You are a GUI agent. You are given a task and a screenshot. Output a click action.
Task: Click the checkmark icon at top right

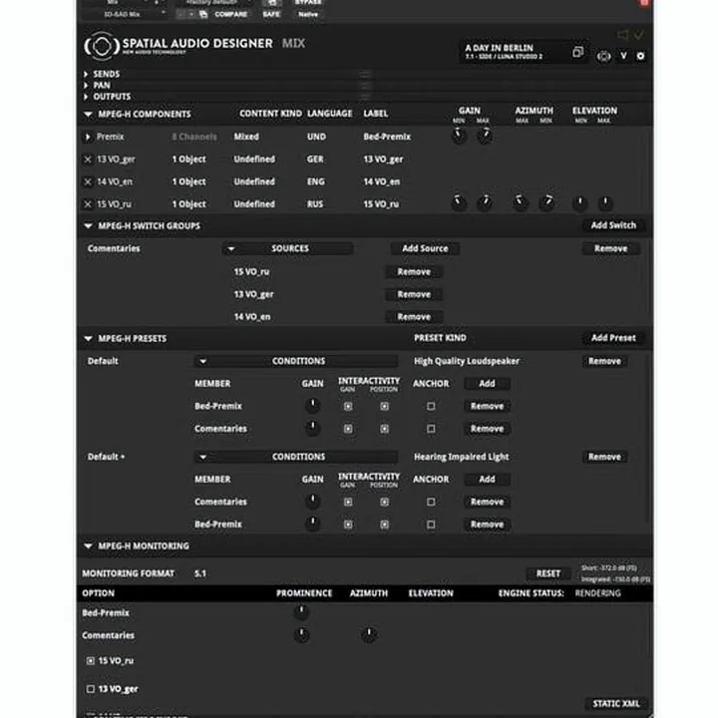(x=639, y=34)
